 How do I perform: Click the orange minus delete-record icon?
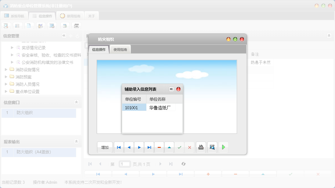click(x=159, y=147)
